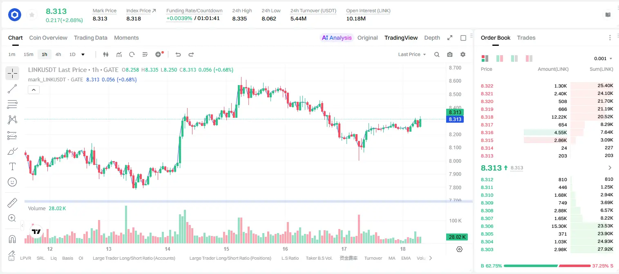Show only sell orders view
Image resolution: width=619 pixels, height=274 pixels.
tap(529, 58)
